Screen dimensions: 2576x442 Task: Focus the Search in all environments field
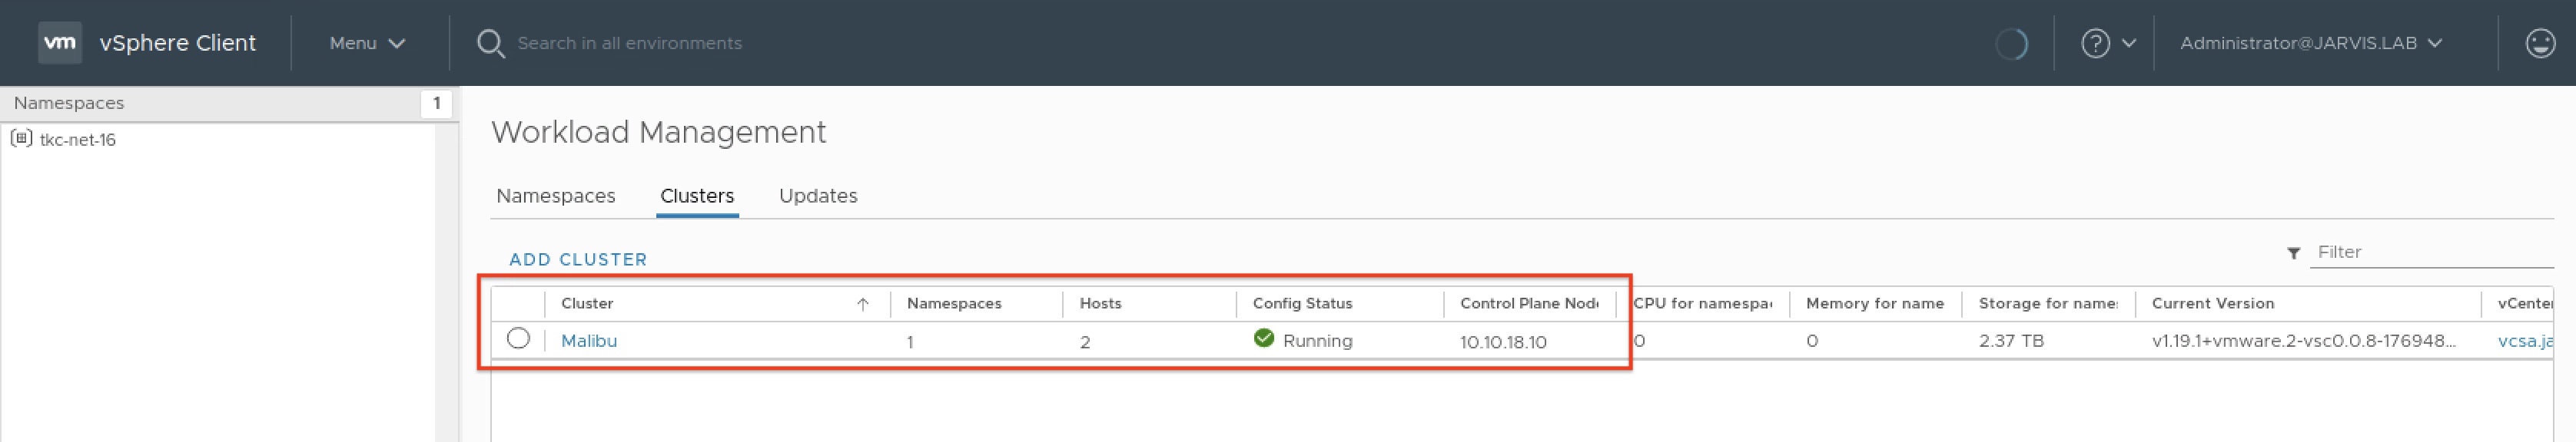point(630,43)
